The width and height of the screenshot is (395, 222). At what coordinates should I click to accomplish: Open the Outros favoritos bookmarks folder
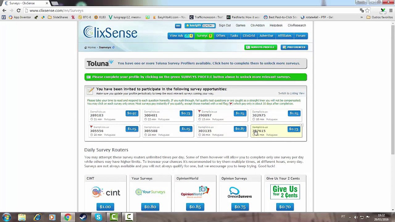pos(380,17)
